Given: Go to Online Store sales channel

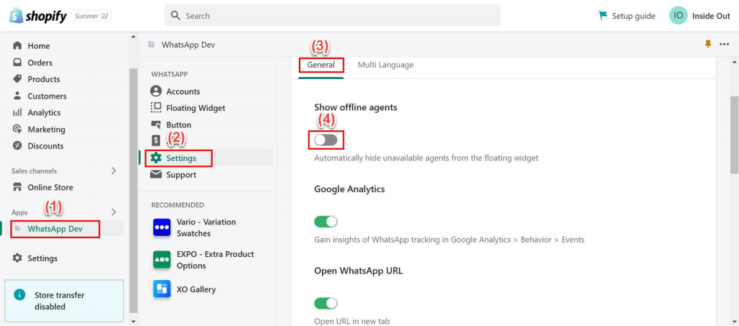Looking at the screenshot, I should 50,188.
